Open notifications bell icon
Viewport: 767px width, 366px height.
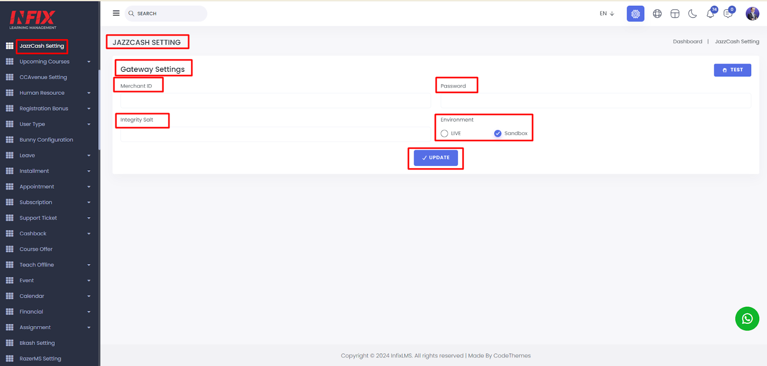[x=711, y=13]
